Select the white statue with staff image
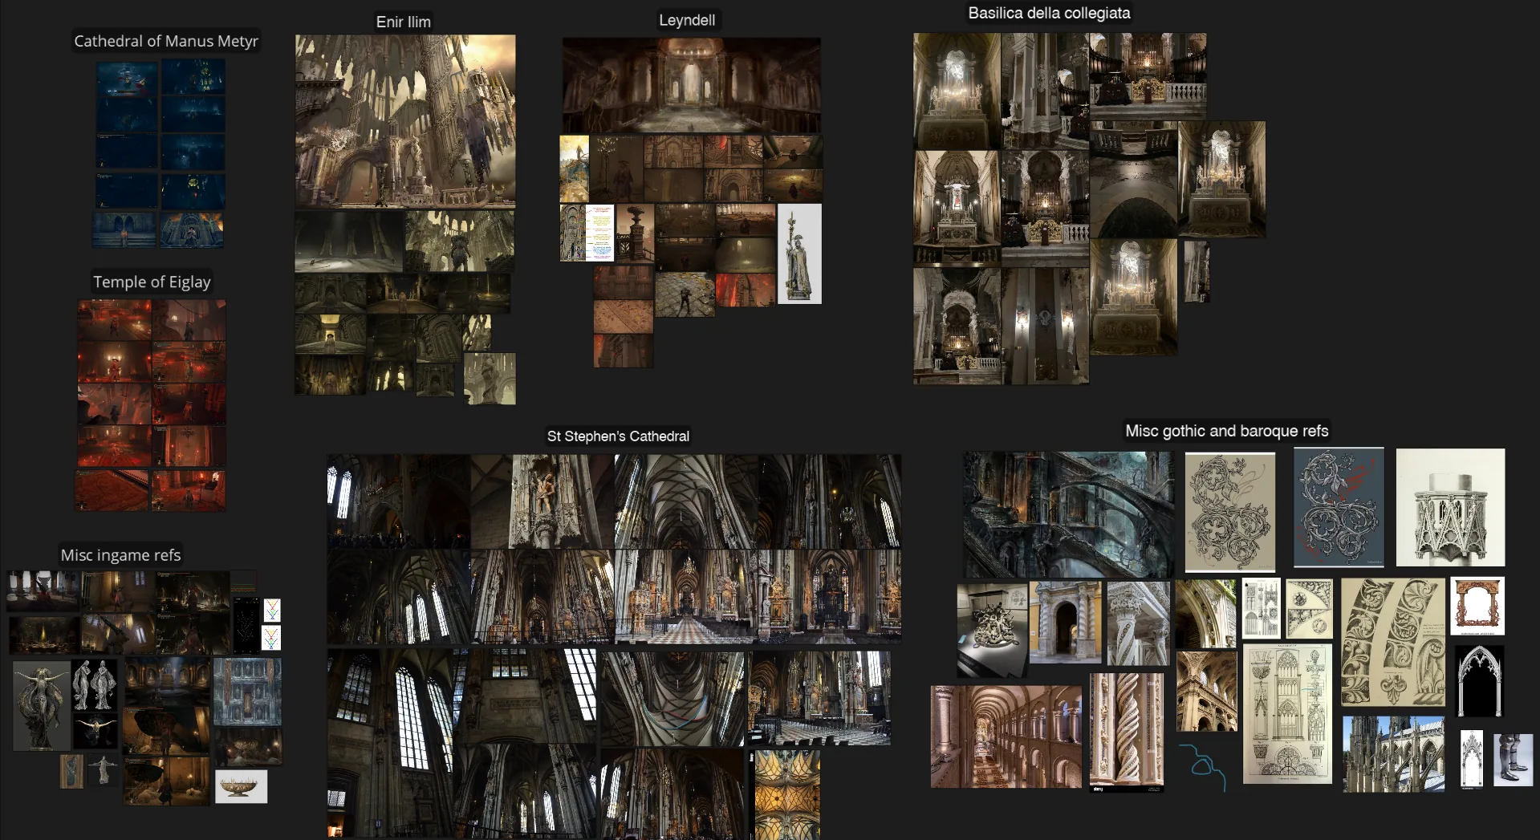 click(799, 254)
